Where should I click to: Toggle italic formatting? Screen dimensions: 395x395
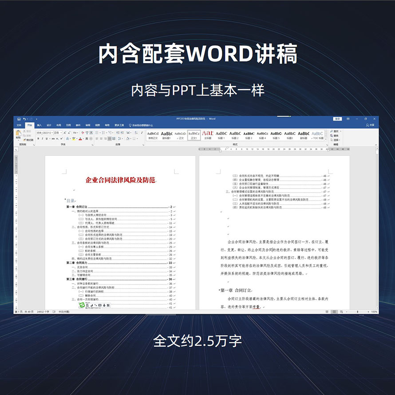[42, 138]
